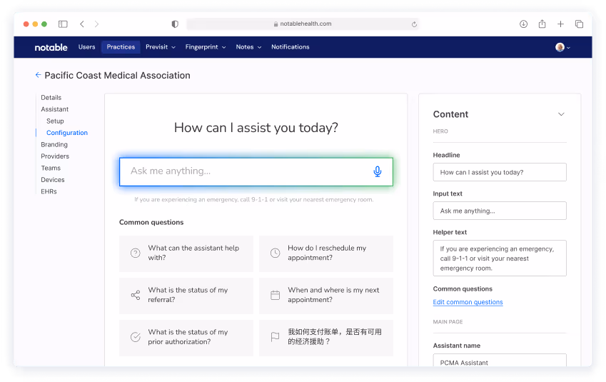Select Practices in top navigation

(x=121, y=47)
